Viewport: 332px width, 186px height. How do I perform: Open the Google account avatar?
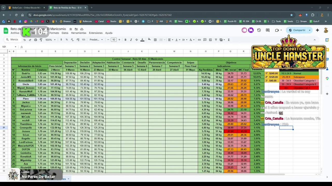326,30
